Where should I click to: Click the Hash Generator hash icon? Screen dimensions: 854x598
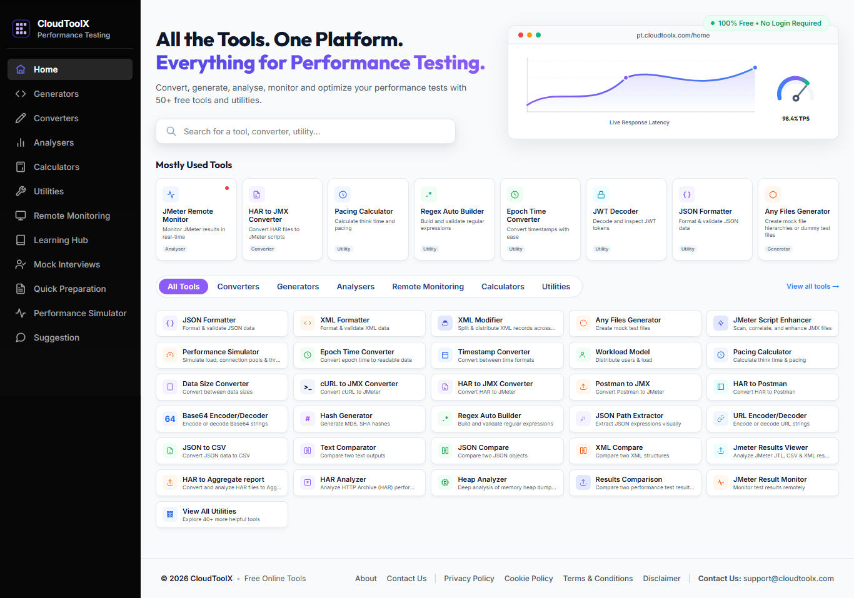[x=308, y=419]
